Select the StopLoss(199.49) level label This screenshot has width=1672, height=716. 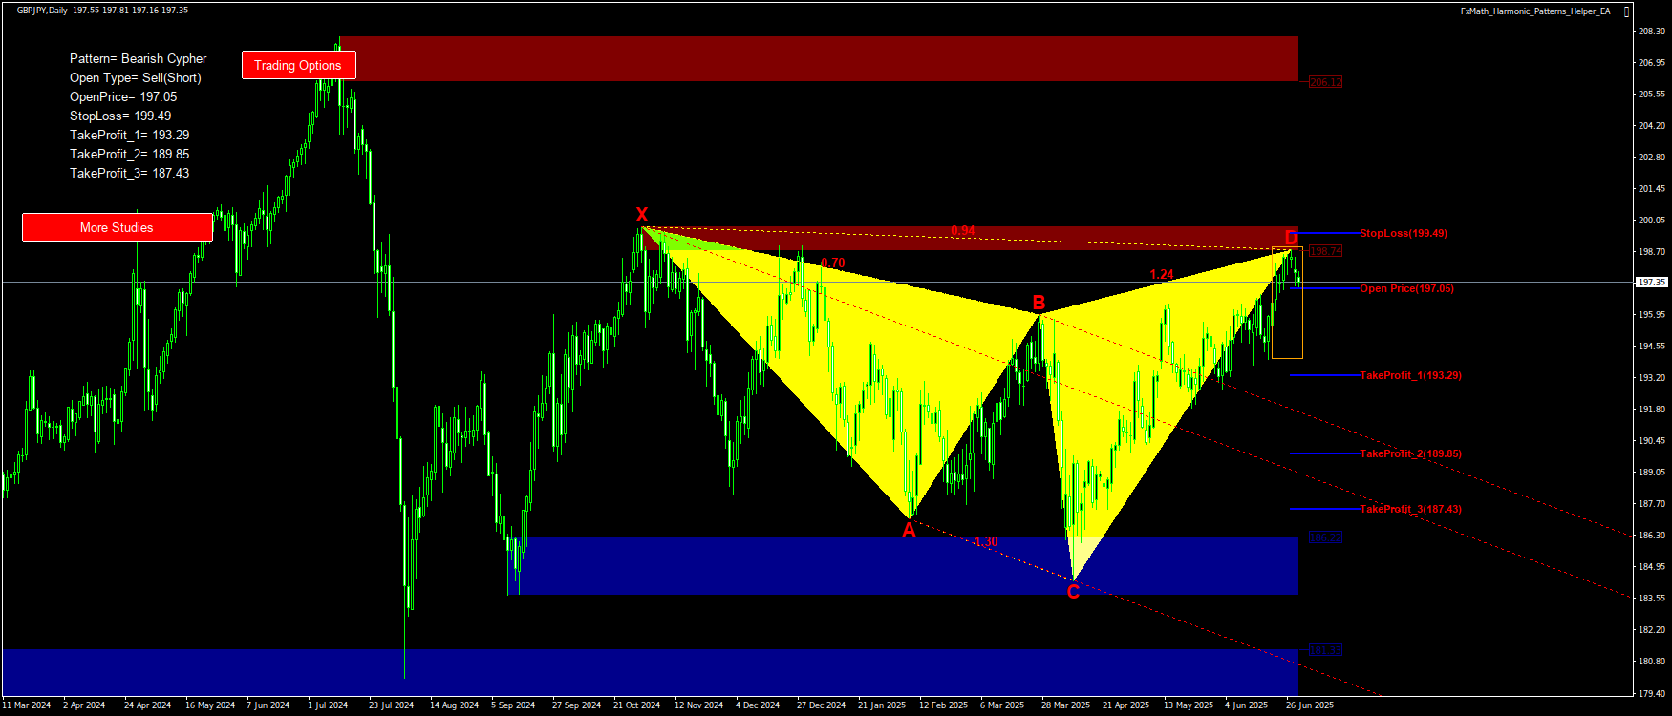(1403, 233)
